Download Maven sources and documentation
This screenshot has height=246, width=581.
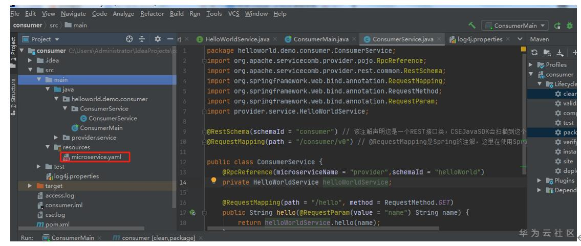tap(560, 53)
